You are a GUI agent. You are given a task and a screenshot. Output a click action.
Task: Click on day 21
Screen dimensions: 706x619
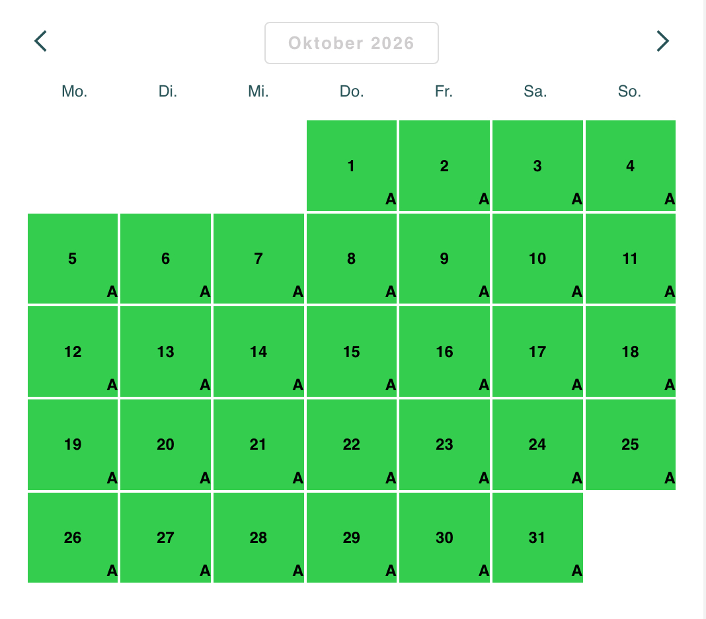[258, 444]
